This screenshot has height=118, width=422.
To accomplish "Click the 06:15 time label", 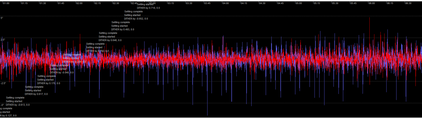I will pos(390,3).
